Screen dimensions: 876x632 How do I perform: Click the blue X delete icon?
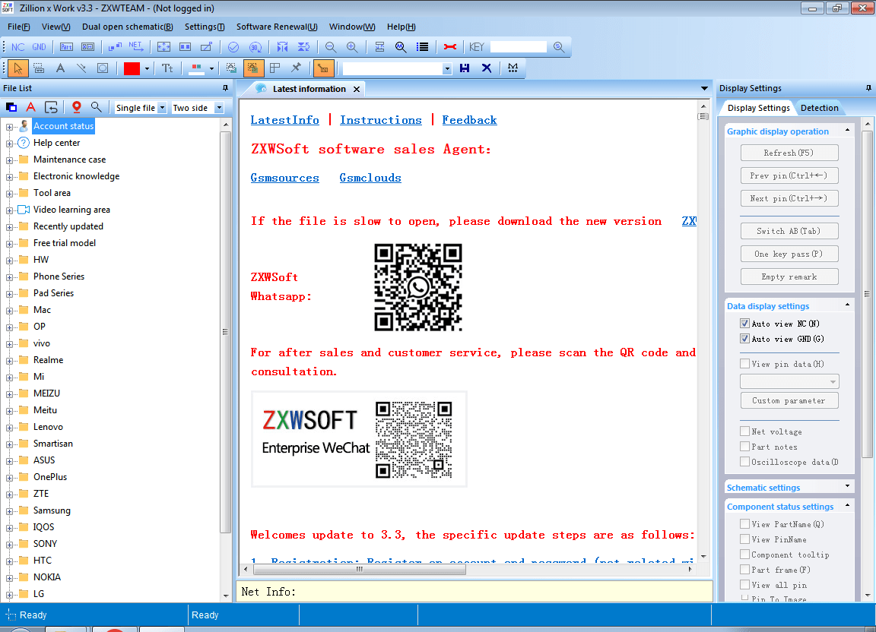487,68
